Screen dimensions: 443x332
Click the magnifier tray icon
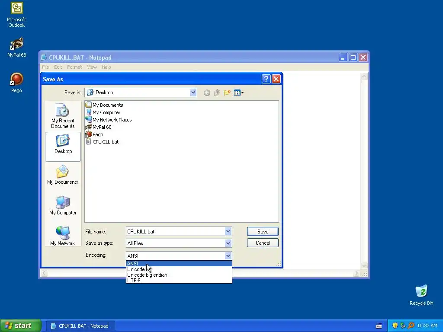(411, 326)
